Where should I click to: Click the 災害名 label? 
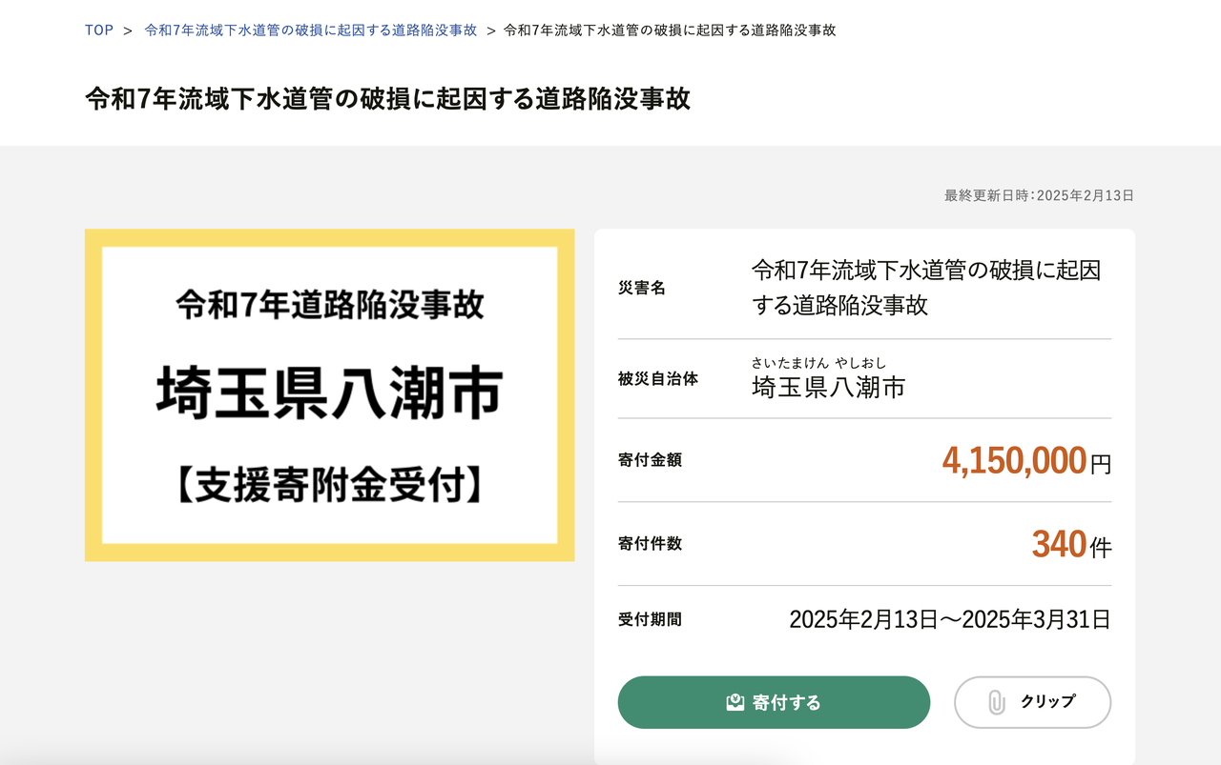(x=642, y=288)
